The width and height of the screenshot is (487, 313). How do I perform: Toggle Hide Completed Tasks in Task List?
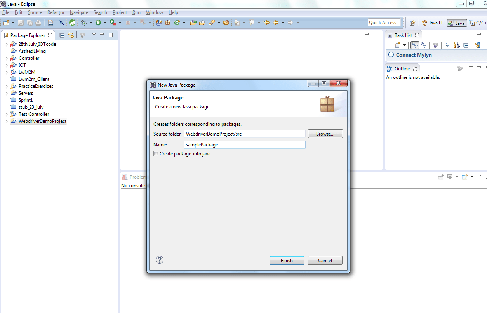(447, 45)
